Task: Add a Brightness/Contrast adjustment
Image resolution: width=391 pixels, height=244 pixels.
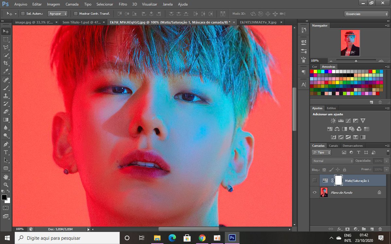Action: pos(333,121)
